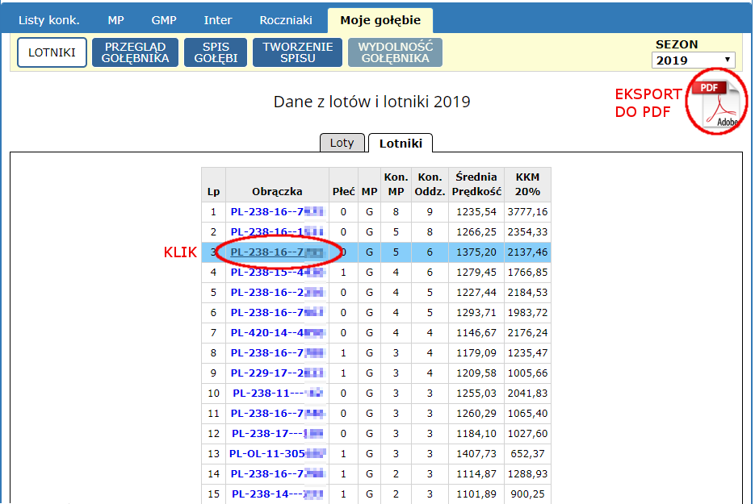
Task: Click ring link PL-OL-11-305 in row 13
Action: 277,453
